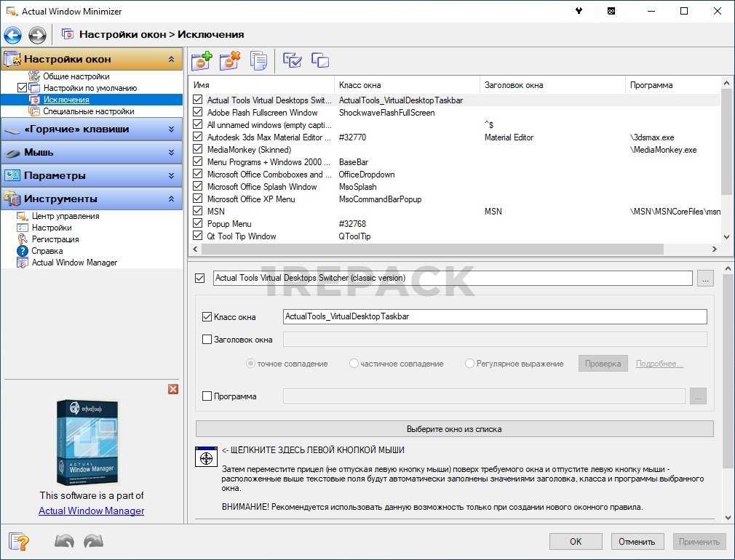The image size is (735, 560).
Task: Close the Actual Window Manager ad panel
Action: click(173, 389)
